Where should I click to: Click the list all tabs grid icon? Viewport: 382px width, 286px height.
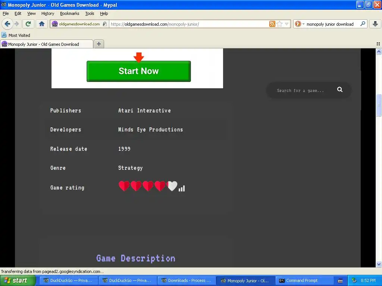(378, 44)
